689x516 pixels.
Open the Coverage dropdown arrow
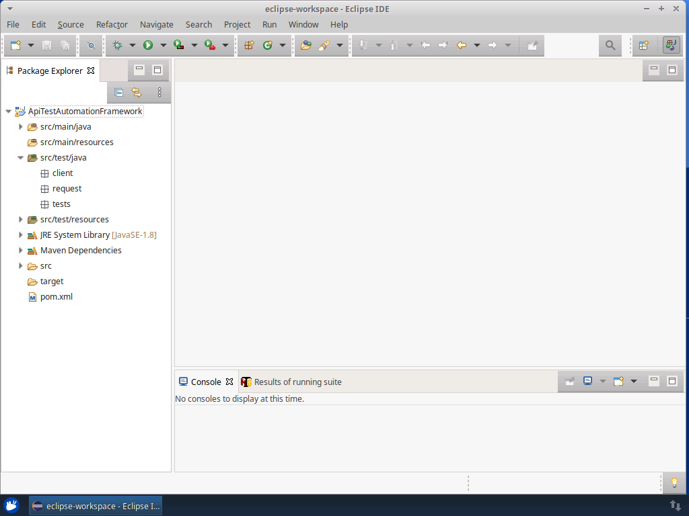pyautogui.click(x=194, y=45)
